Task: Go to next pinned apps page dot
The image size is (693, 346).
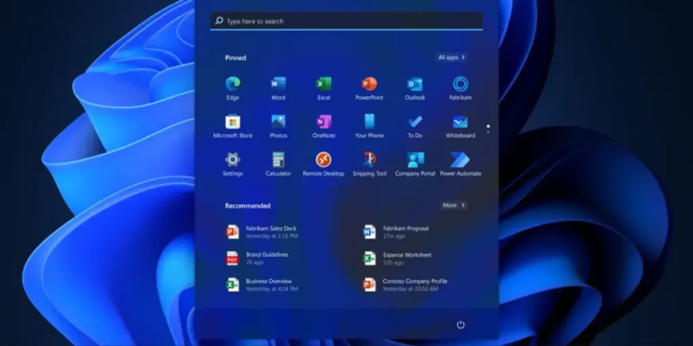Action: pyautogui.click(x=488, y=132)
